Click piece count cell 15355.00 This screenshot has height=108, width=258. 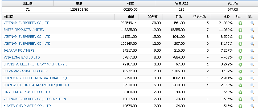pyautogui.click(x=178, y=30)
